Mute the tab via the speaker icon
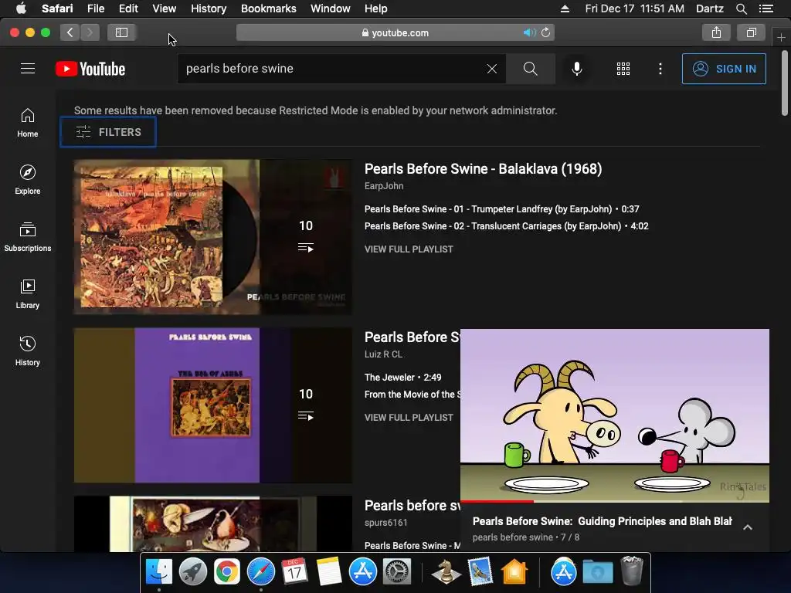The width and height of the screenshot is (791, 593). coord(529,32)
